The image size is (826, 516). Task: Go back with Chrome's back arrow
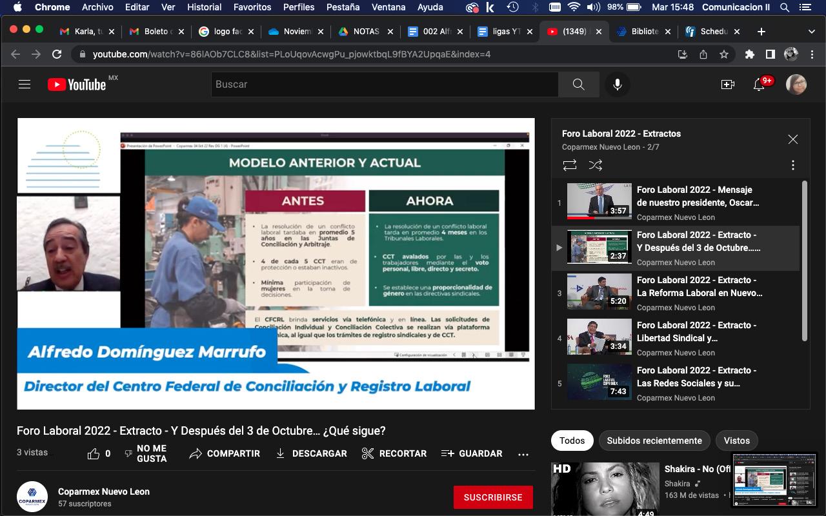(15, 55)
